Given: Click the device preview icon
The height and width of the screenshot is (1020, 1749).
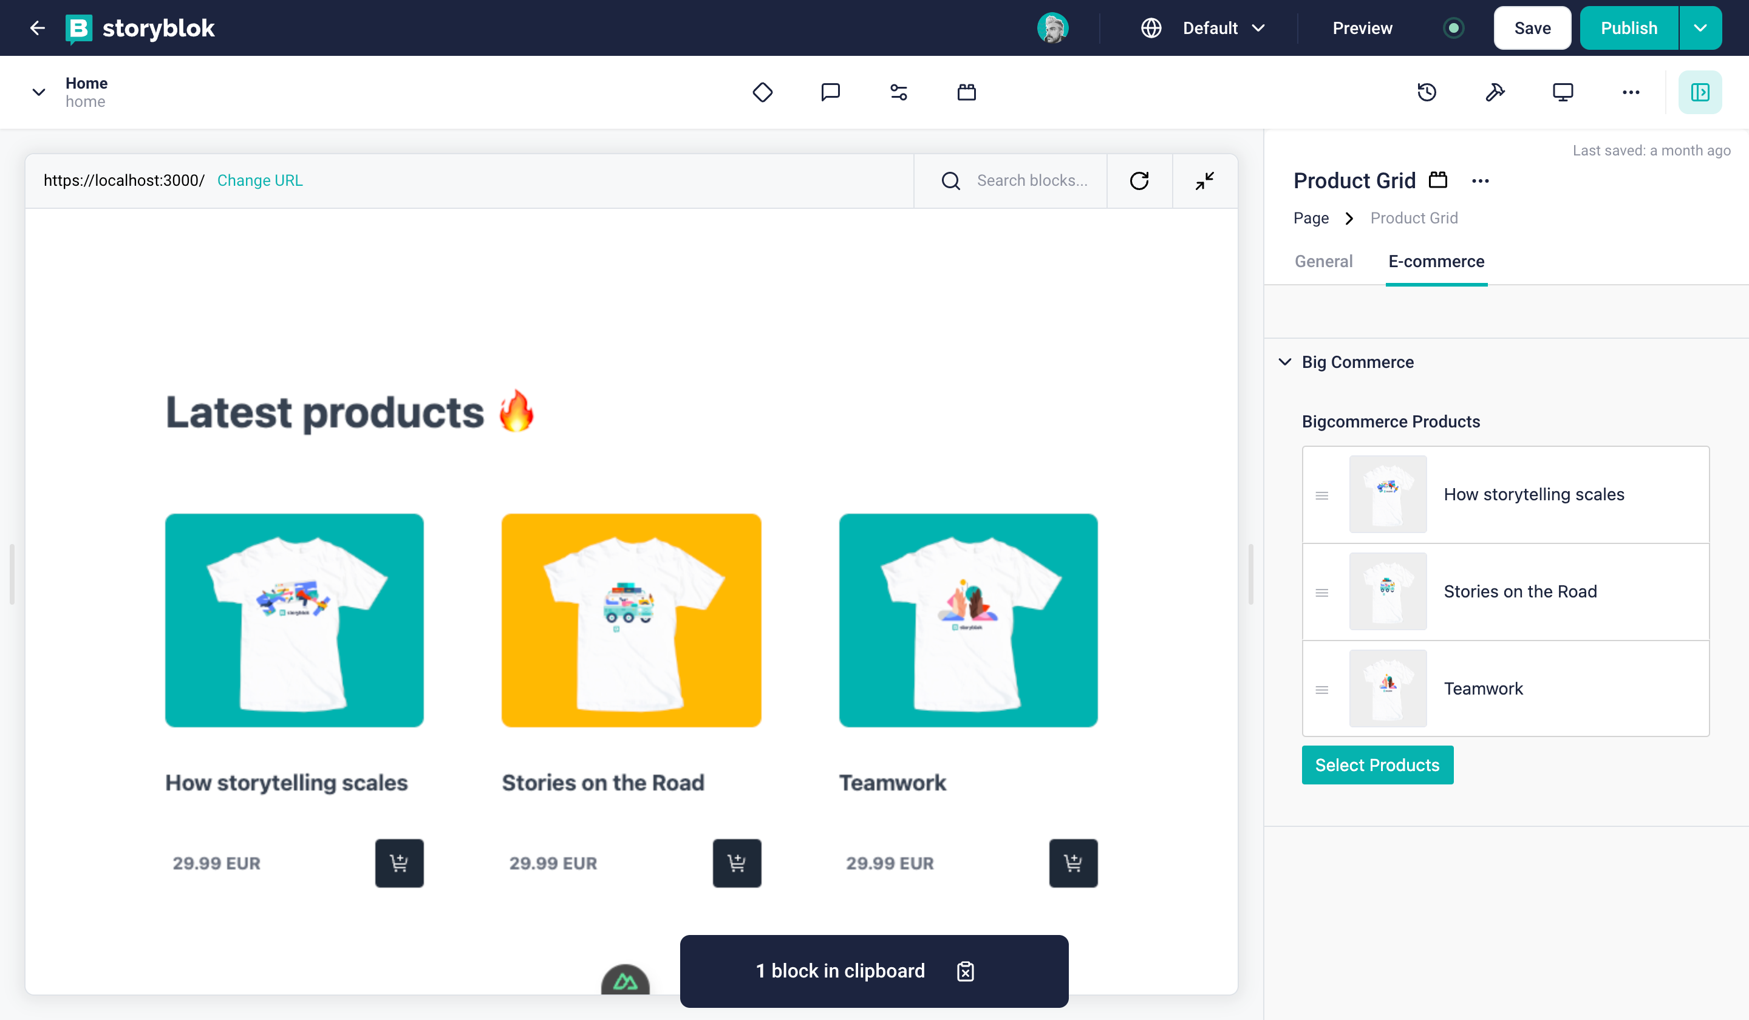Looking at the screenshot, I should coord(1562,92).
